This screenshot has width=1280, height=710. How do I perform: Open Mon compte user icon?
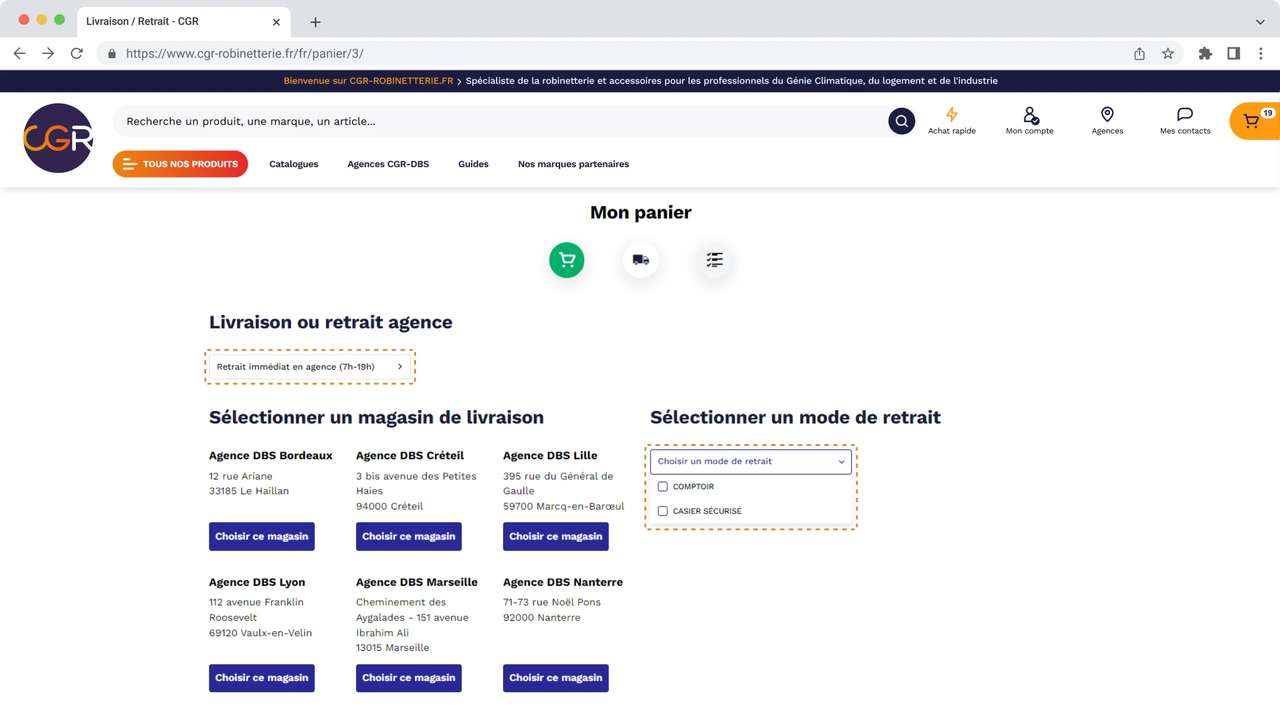point(1030,121)
